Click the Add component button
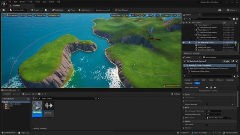This screenshot has width=240, height=135. 226,61
